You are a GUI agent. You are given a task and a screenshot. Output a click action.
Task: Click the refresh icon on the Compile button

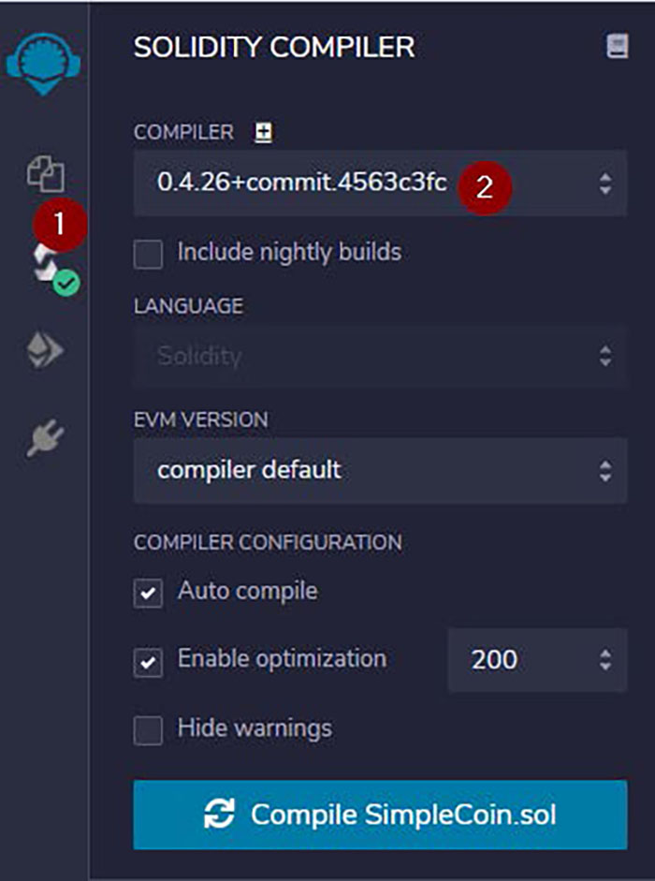tap(219, 814)
